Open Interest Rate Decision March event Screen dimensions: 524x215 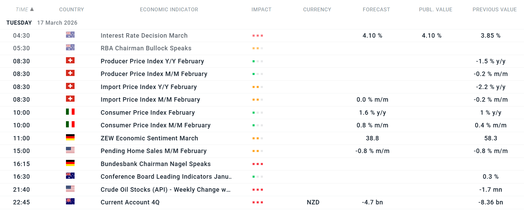point(144,36)
